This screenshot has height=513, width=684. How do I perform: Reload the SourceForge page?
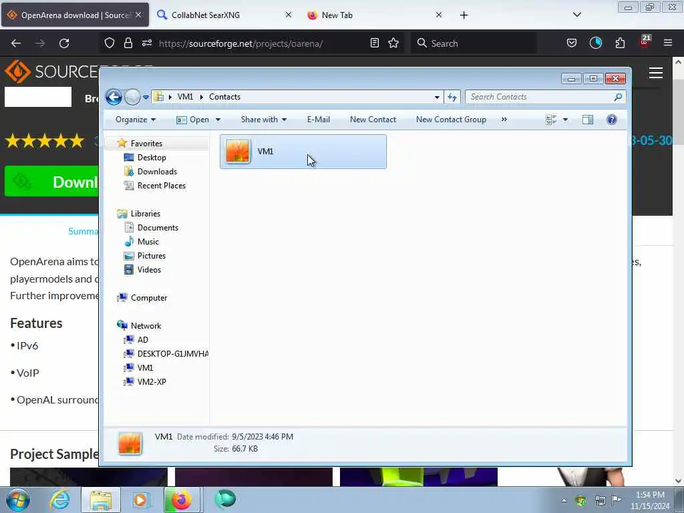coord(64,43)
